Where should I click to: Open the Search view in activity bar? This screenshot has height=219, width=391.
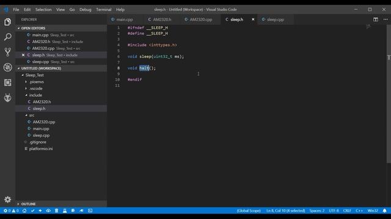(7, 37)
